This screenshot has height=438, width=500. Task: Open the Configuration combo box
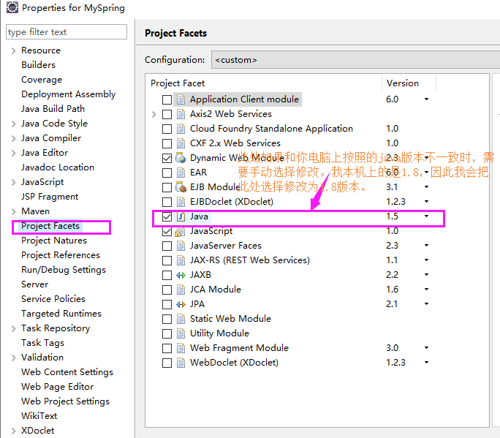coord(355,60)
